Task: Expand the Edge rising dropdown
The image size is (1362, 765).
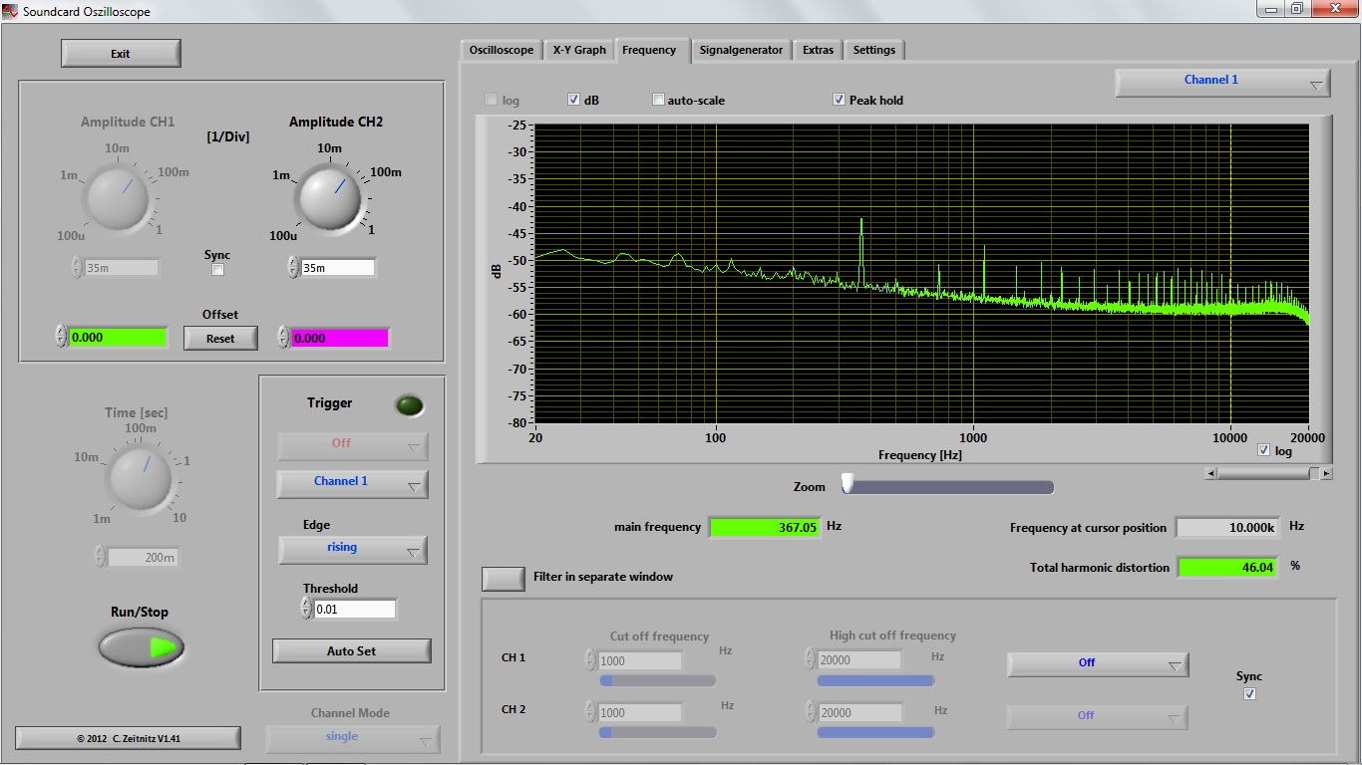Action: coord(352,549)
